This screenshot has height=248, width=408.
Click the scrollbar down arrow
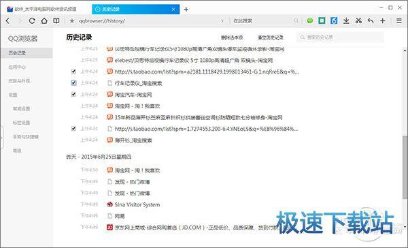pyautogui.click(x=405, y=227)
